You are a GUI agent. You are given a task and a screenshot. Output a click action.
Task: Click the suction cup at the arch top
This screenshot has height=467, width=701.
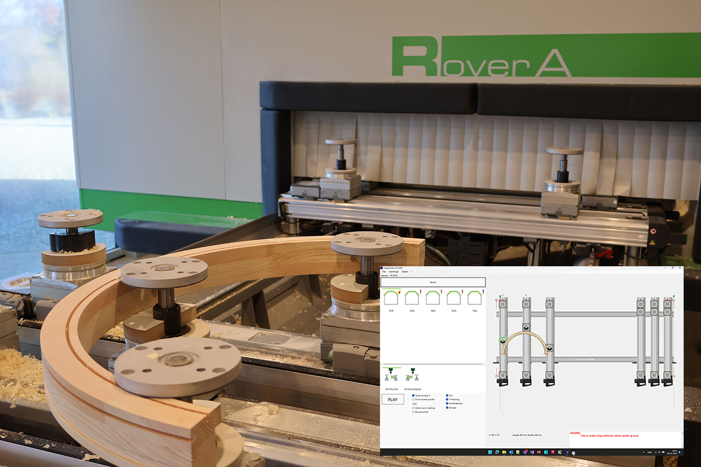[526, 327]
